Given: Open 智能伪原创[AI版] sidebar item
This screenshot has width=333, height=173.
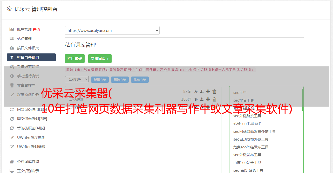Looking at the screenshot, I should [x=31, y=128].
